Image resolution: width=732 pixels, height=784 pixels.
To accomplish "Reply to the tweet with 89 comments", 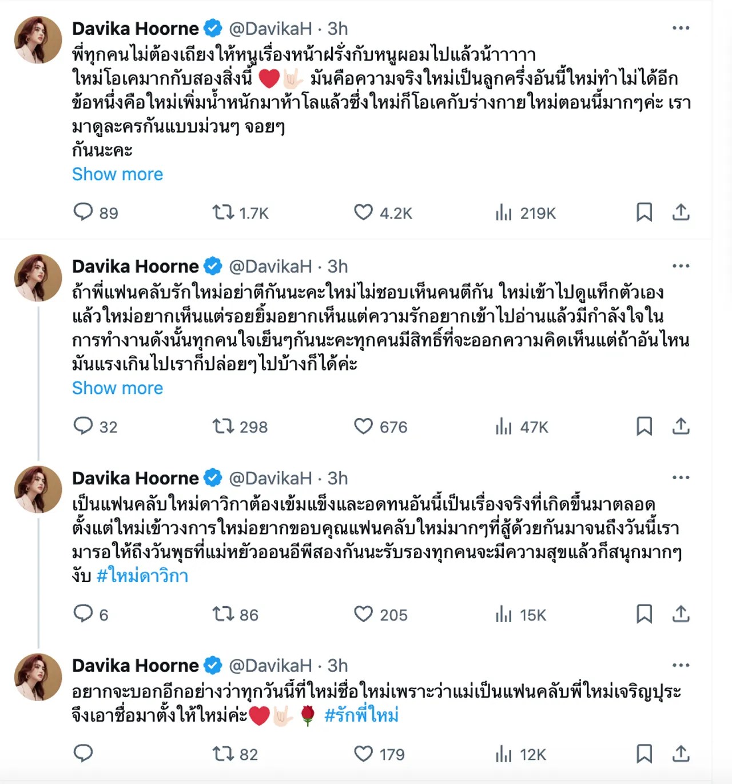I will [83, 212].
